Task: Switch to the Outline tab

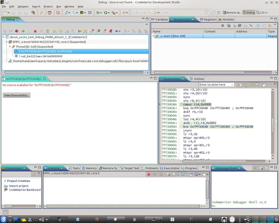Action: (x=197, y=79)
